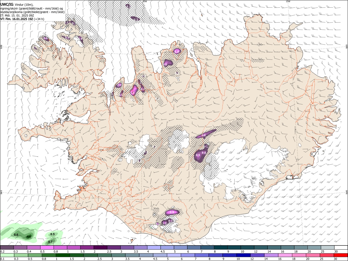This screenshot has width=348, height=261.
Task: Click the 'rigning/skúrir' legend description line
Action: pos(31,8)
